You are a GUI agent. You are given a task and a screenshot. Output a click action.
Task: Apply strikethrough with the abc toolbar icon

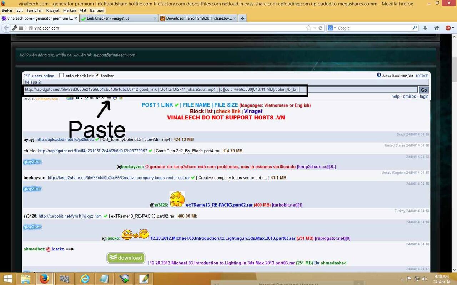coord(92,98)
